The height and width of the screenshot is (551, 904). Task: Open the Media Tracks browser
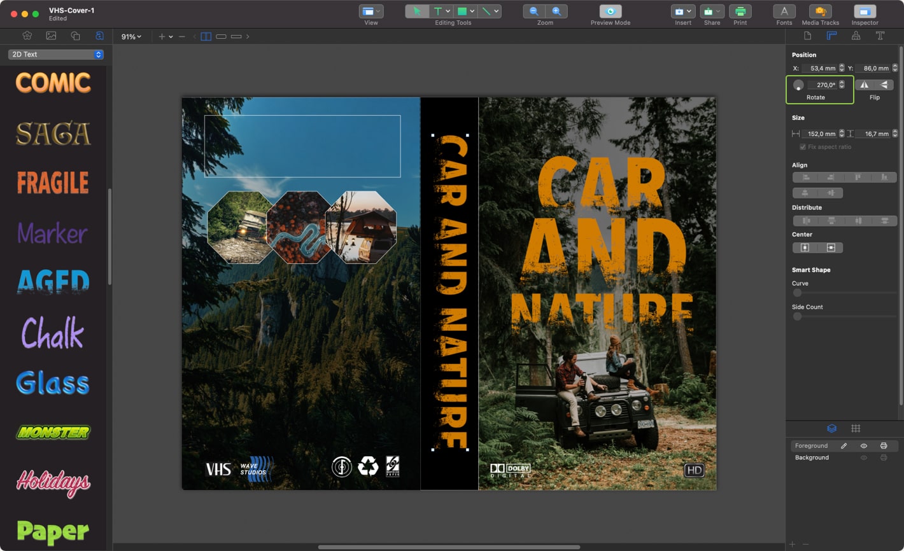tap(819, 11)
